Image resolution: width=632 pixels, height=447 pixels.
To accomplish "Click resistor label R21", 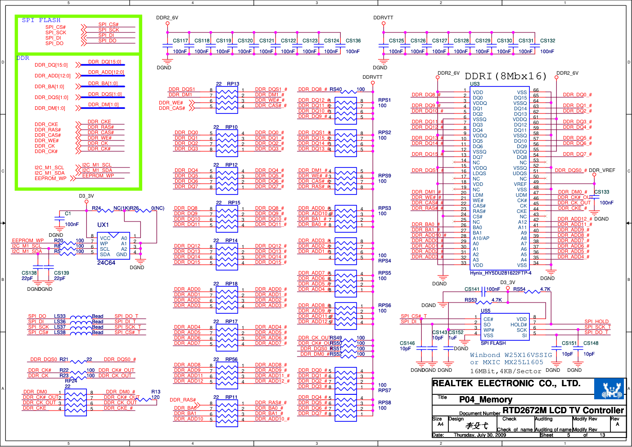I will point(64,359).
